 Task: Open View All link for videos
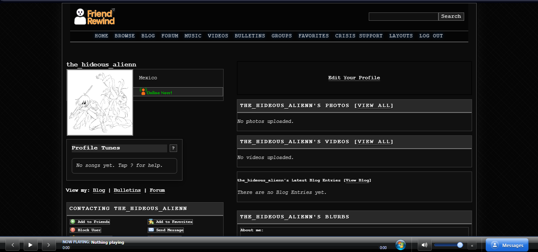pos(374,142)
